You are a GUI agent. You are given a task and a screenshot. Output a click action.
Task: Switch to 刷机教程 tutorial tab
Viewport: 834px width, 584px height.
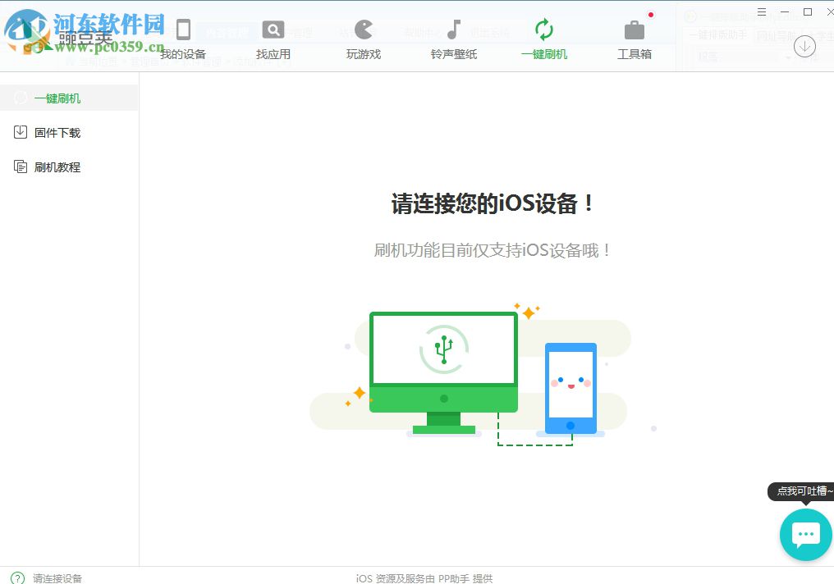56,167
